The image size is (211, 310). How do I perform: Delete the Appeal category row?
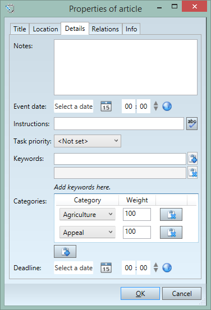coord(171,232)
